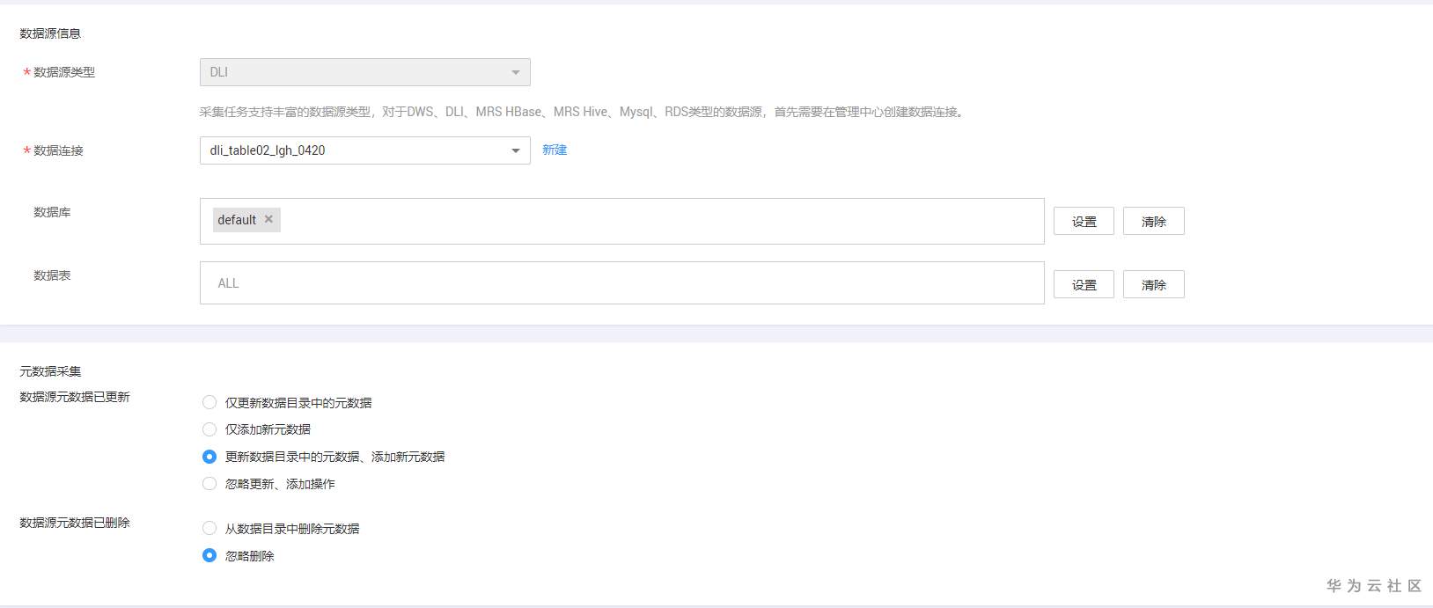This screenshot has height=608, width=1433.
Task: Click the 华为云社区 watermark text
Action: point(1374,586)
